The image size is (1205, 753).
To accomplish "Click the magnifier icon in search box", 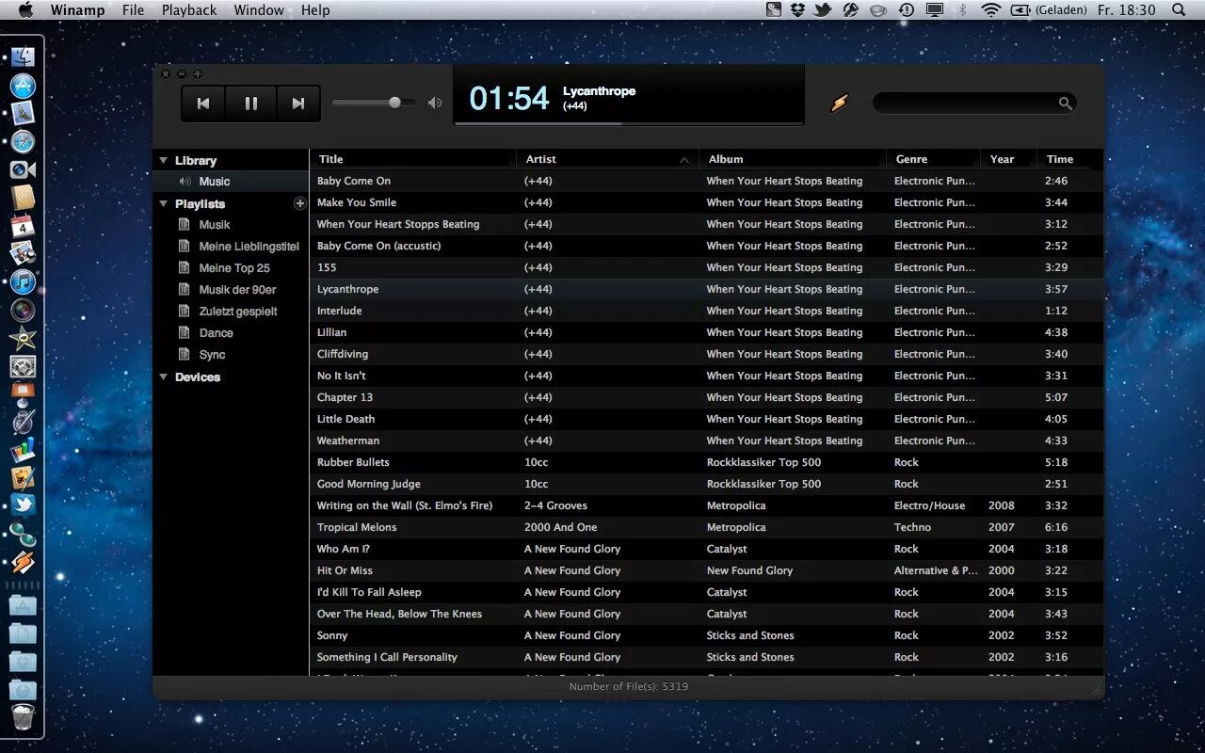I will (1065, 104).
